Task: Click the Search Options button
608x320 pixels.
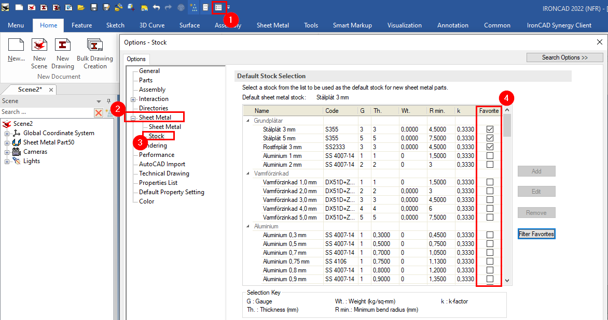Action: [564, 57]
